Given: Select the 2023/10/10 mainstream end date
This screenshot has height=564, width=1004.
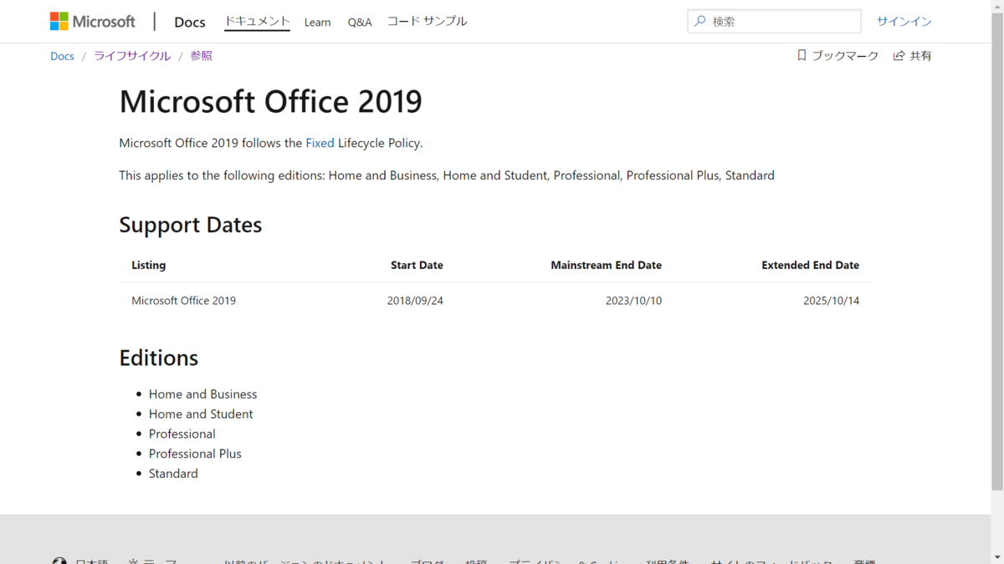Looking at the screenshot, I should click(633, 301).
